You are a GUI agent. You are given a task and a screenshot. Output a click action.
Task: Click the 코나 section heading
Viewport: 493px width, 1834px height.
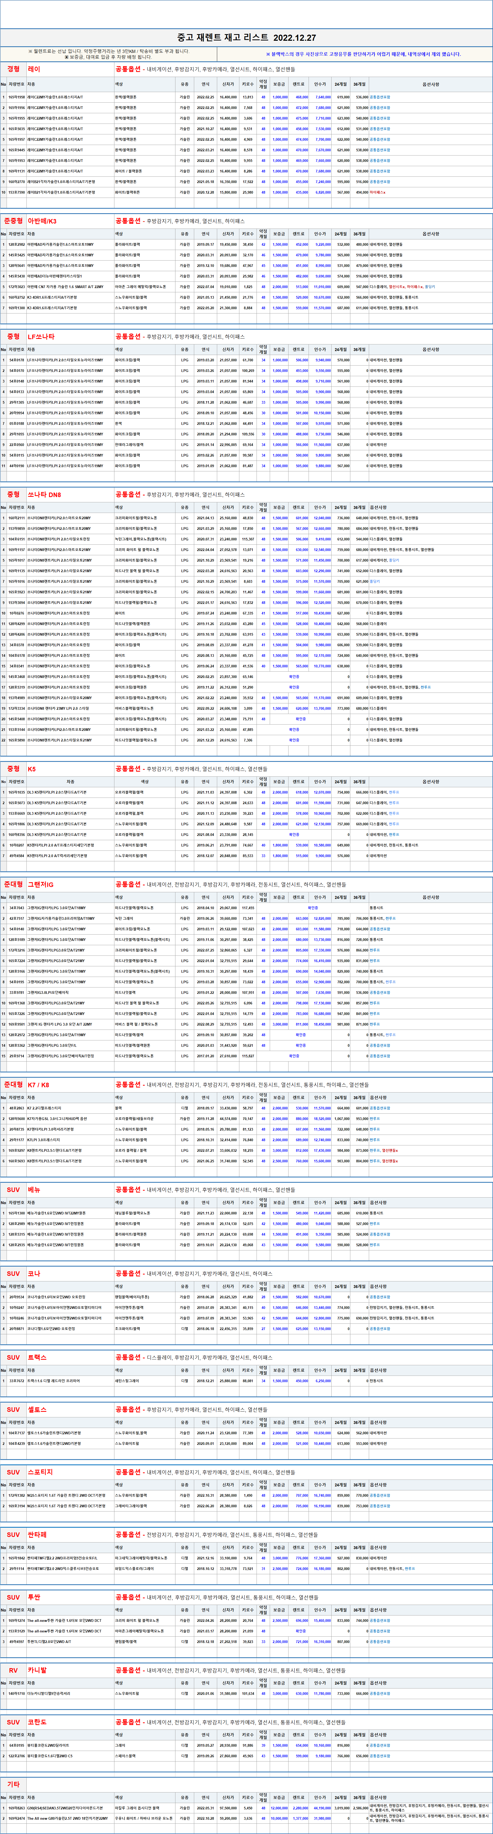(34, 1274)
